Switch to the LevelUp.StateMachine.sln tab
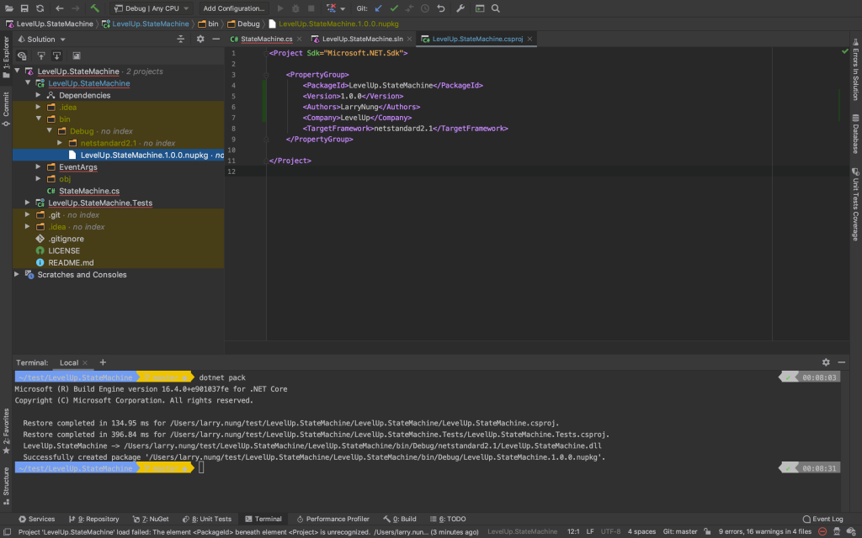Screen dimensions: 862x538 tap(362, 39)
